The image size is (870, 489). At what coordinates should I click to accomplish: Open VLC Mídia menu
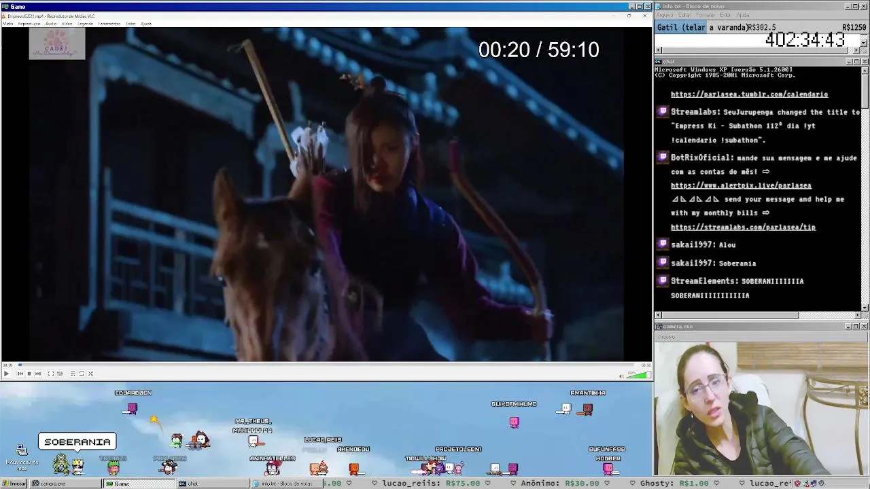7,24
